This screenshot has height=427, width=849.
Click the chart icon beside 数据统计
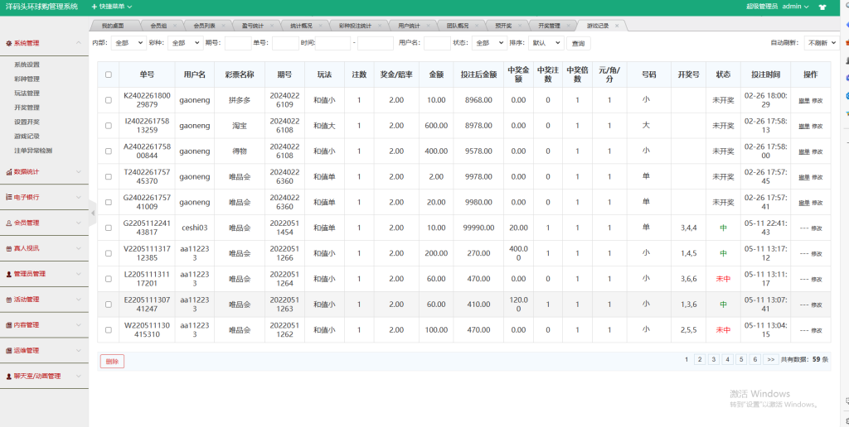point(8,172)
